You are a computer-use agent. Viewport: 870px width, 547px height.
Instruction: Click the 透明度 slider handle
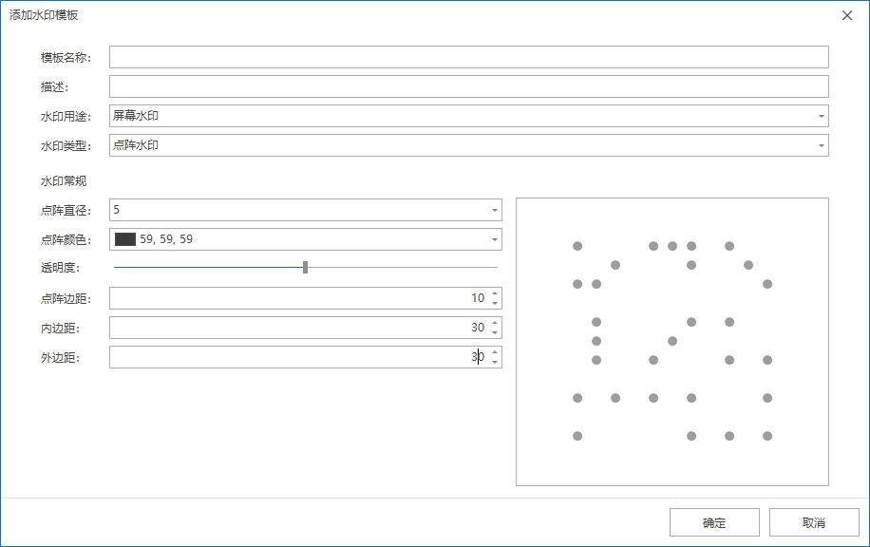[x=305, y=268]
